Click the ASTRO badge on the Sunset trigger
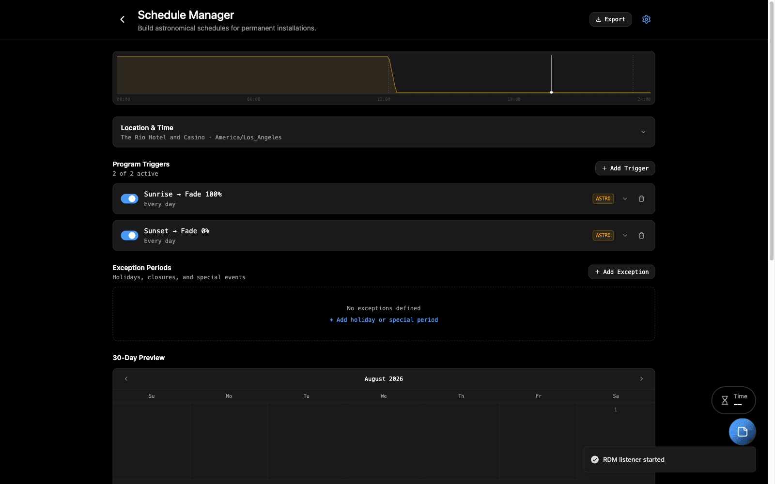775x484 pixels. (x=603, y=236)
